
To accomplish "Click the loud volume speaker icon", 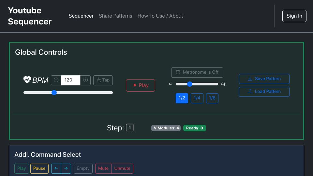I will [x=223, y=84].
